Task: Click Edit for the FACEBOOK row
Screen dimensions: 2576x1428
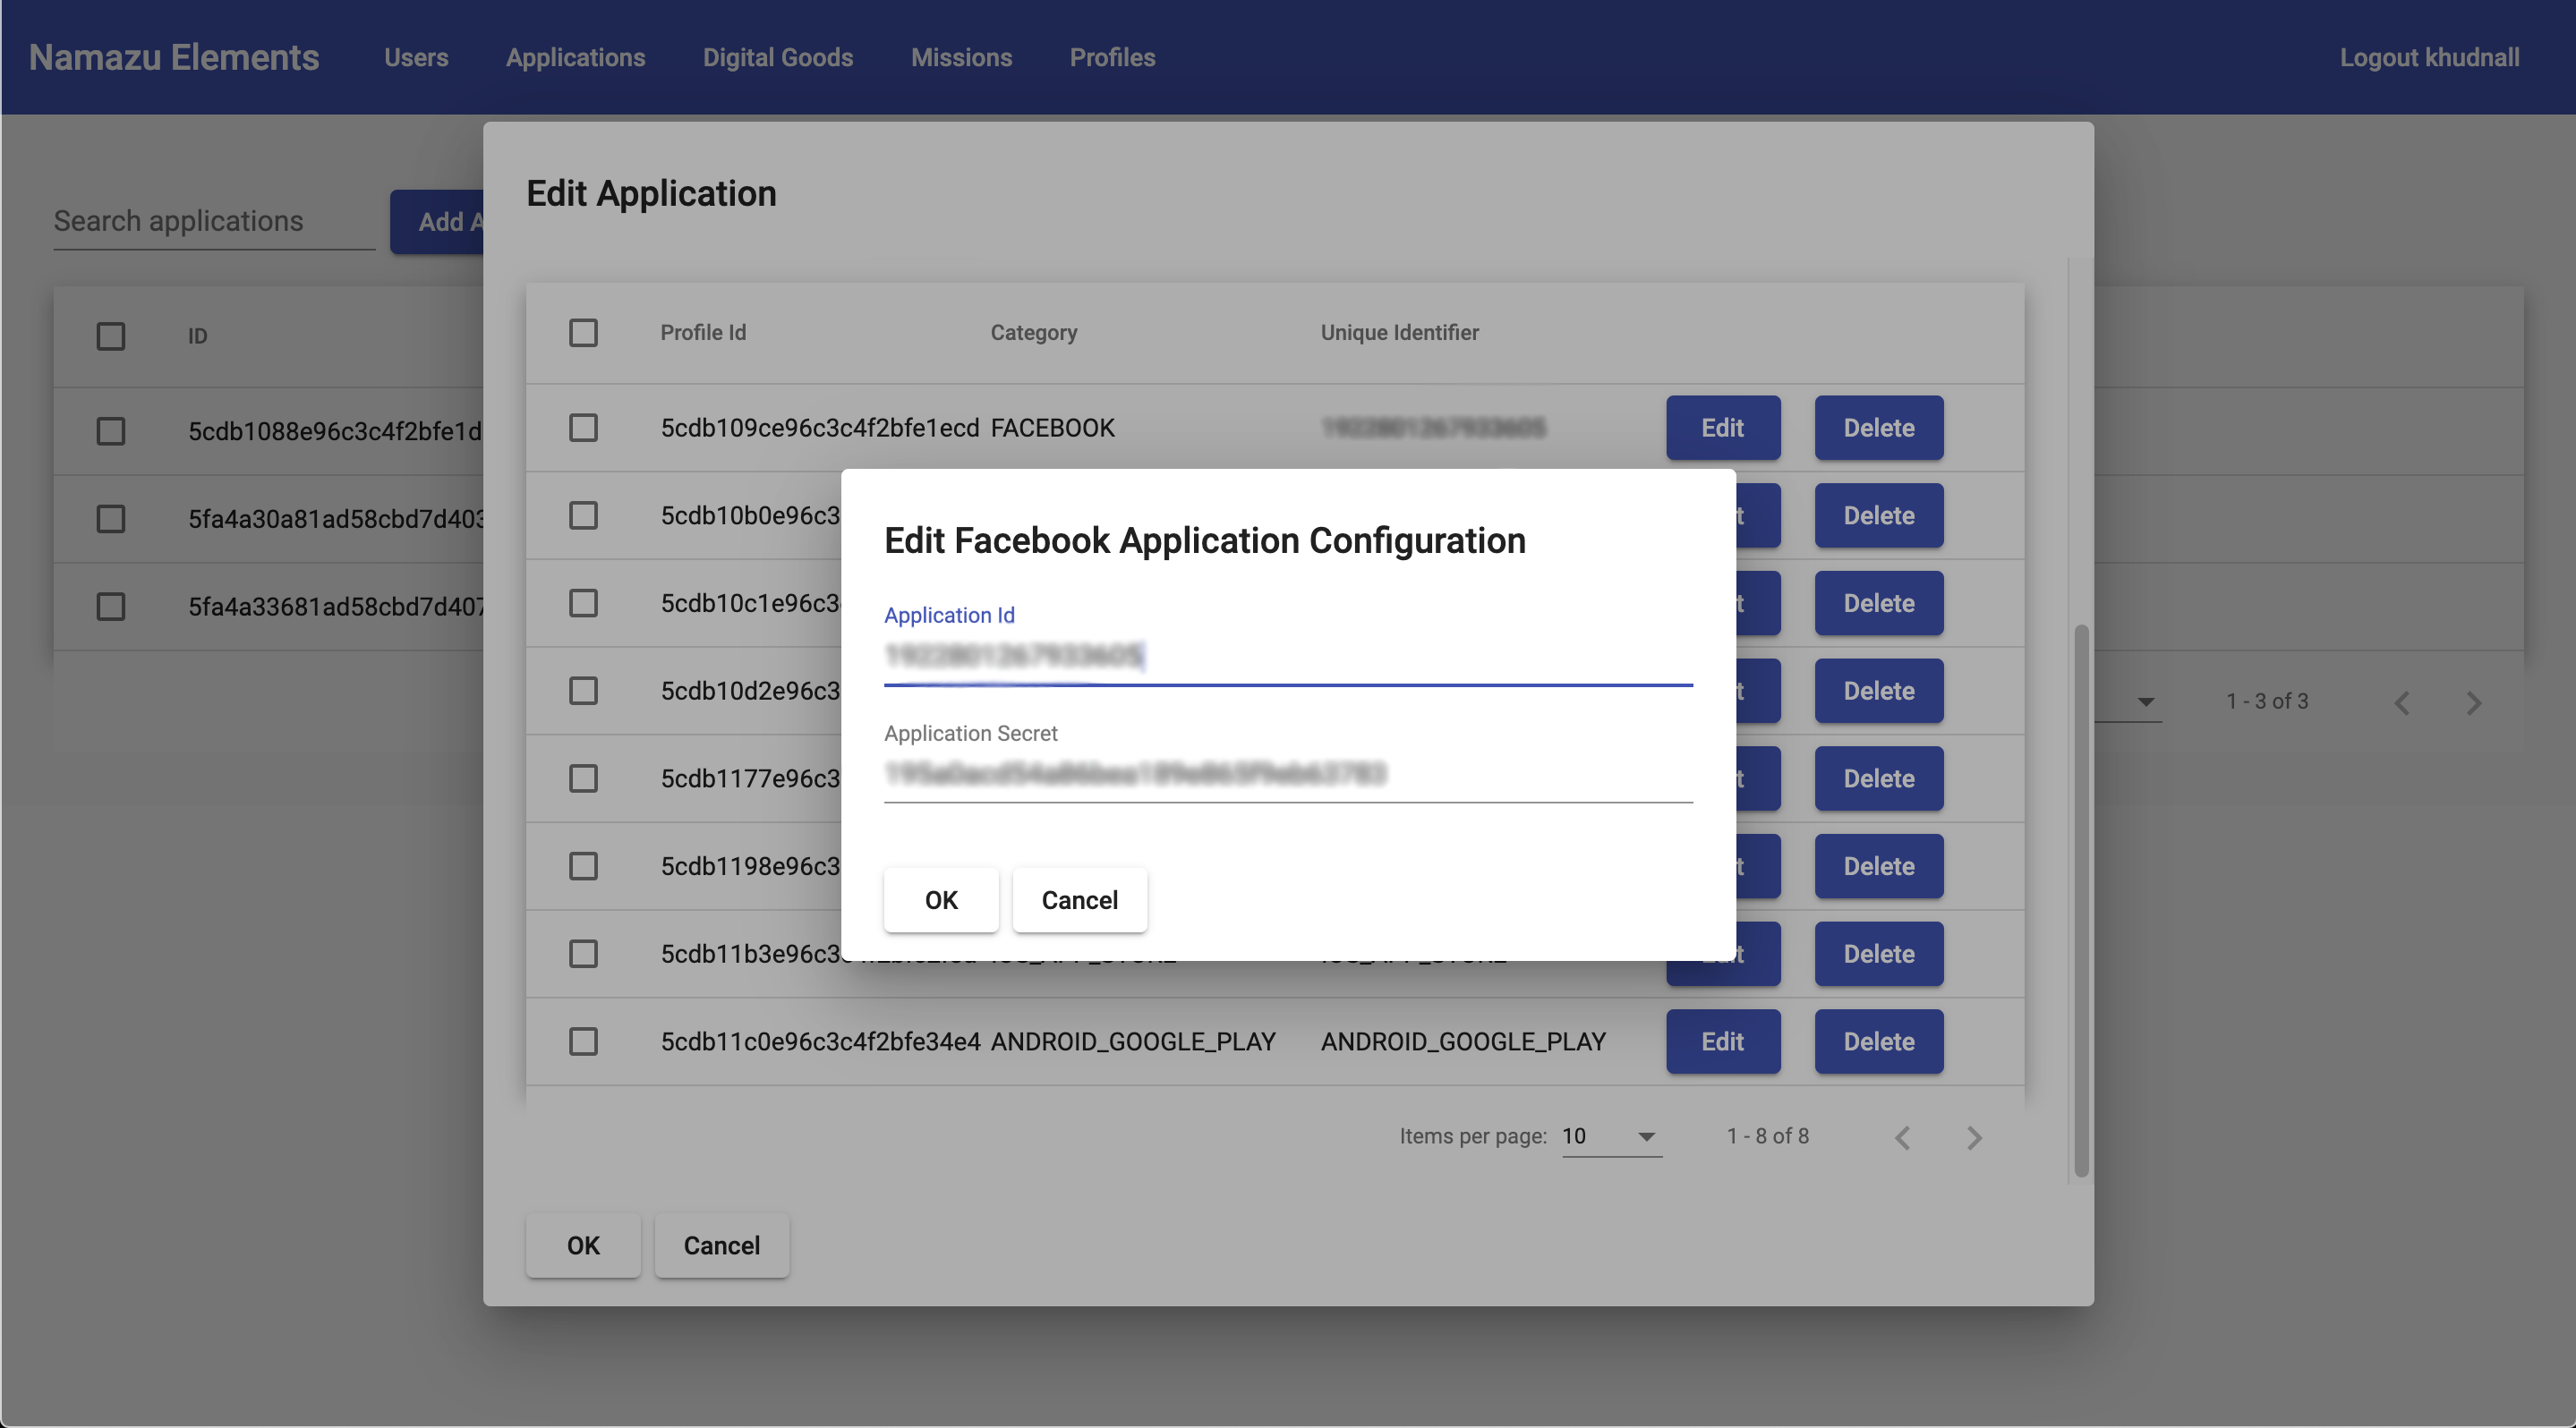Action: point(1723,428)
